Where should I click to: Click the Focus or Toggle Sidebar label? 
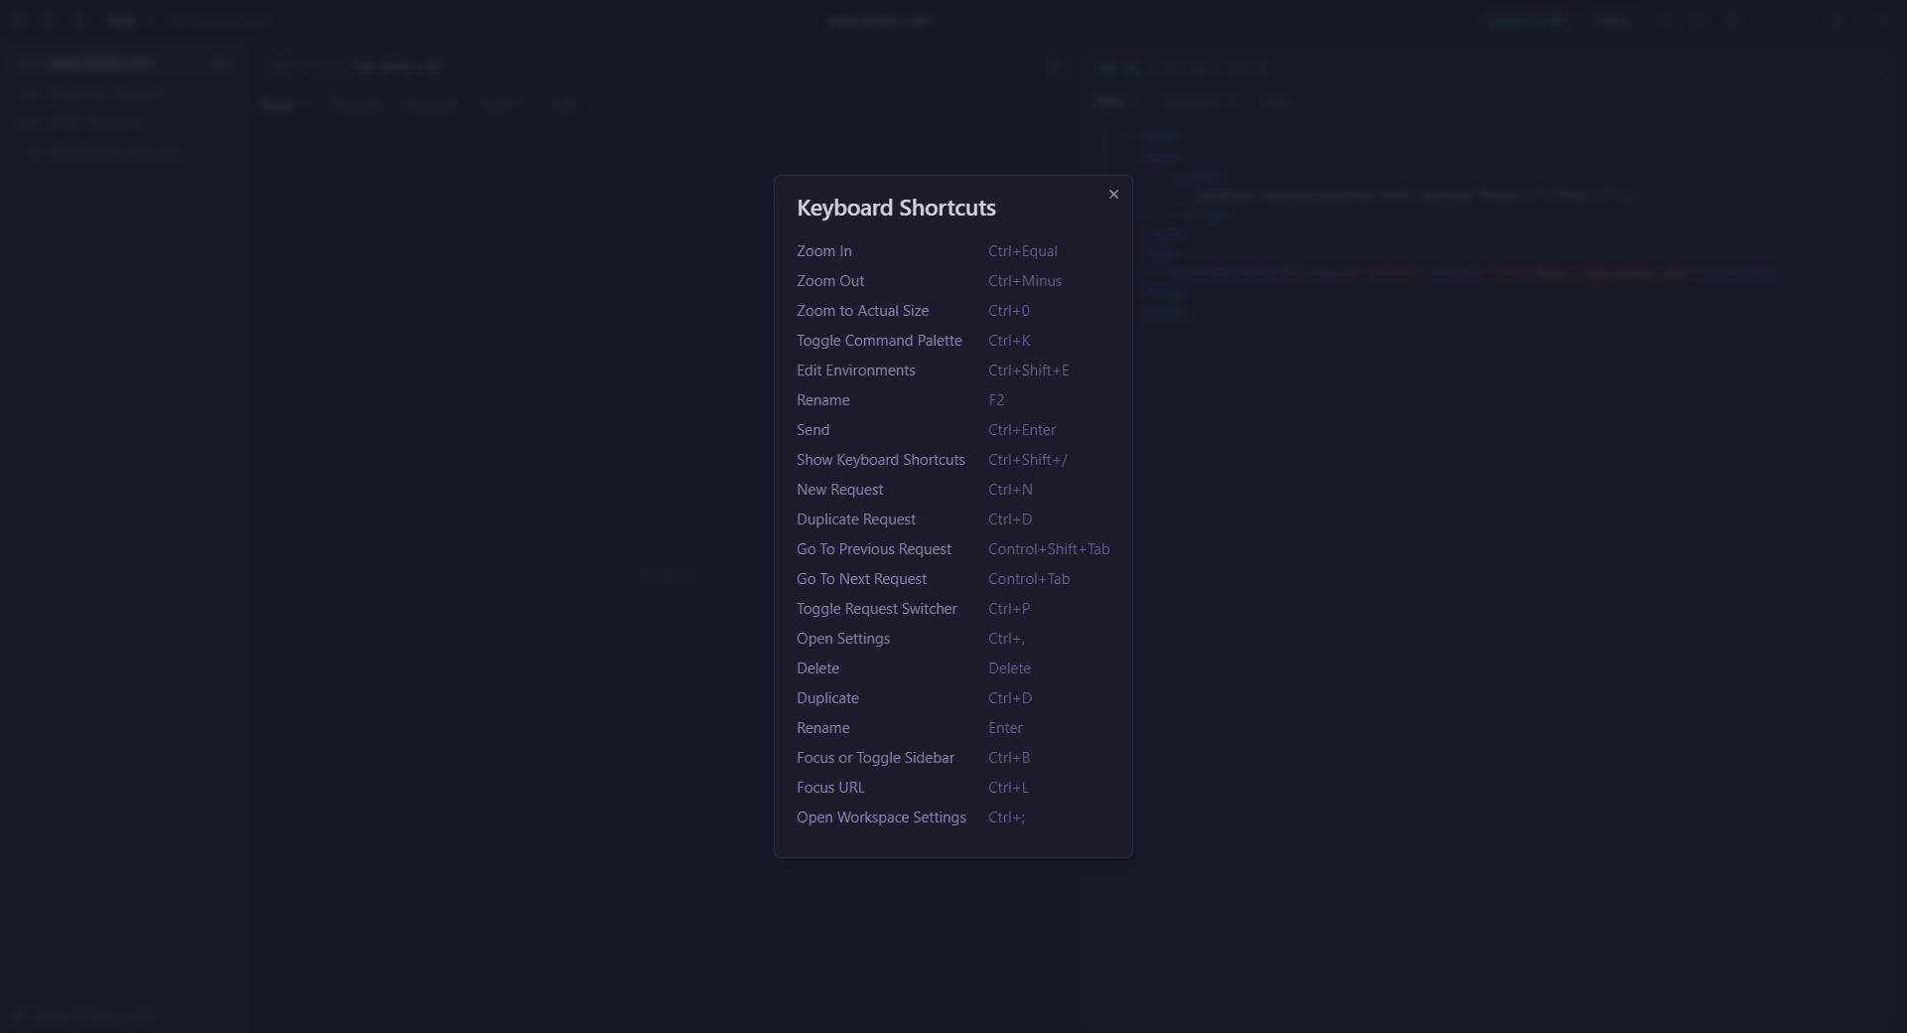click(x=875, y=758)
